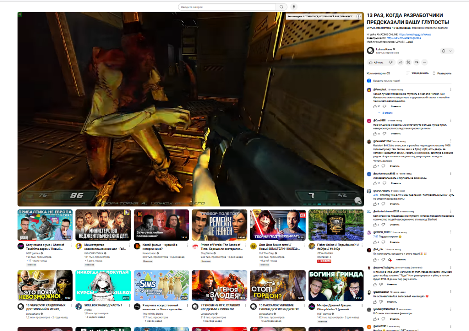The height and width of the screenshot is (331, 469).
Task: Click the magnifier search button
Action: tap(281, 7)
